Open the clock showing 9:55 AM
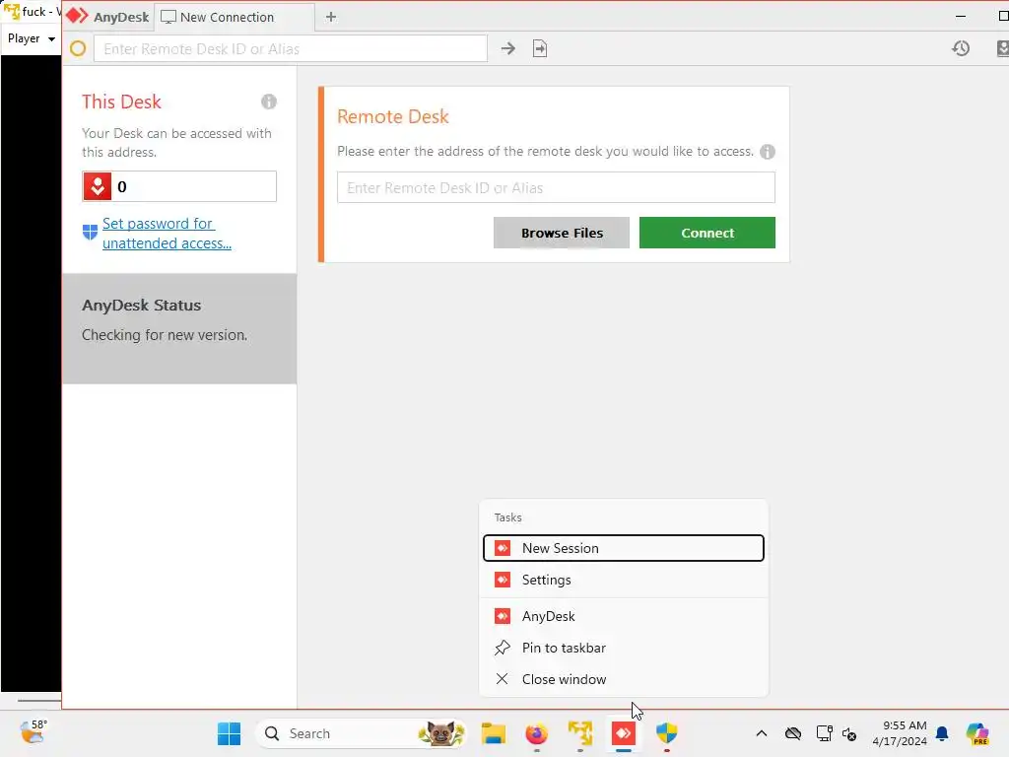 900,733
